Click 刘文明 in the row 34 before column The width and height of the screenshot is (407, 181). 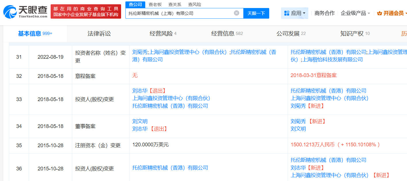[140, 121]
